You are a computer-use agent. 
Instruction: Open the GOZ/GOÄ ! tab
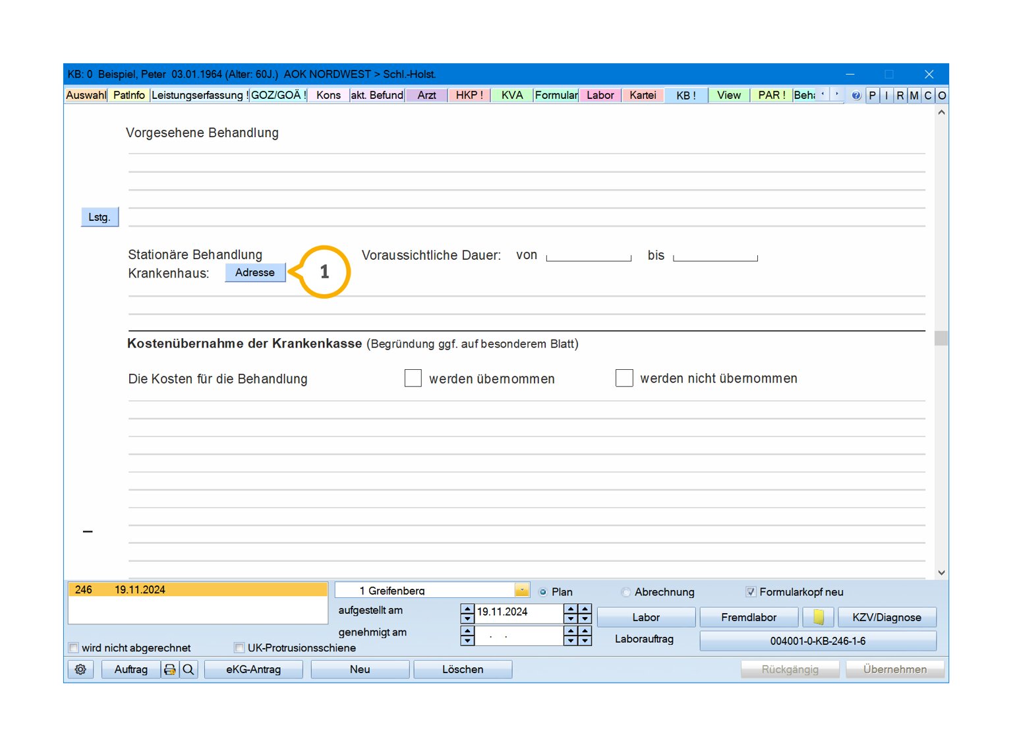coord(278,95)
